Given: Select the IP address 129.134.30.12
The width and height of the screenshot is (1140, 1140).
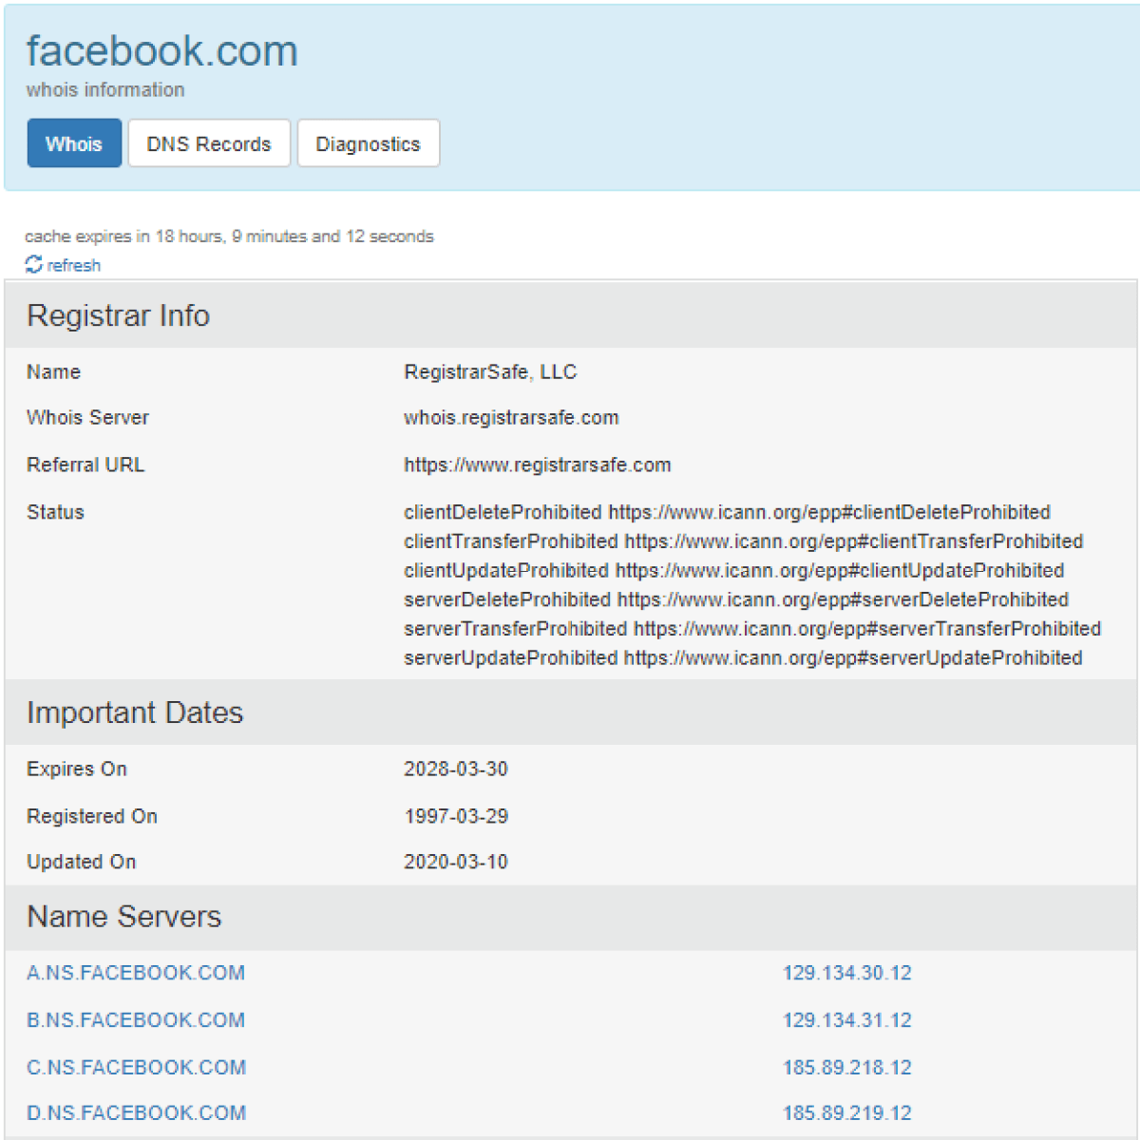Looking at the screenshot, I should tap(846, 973).
